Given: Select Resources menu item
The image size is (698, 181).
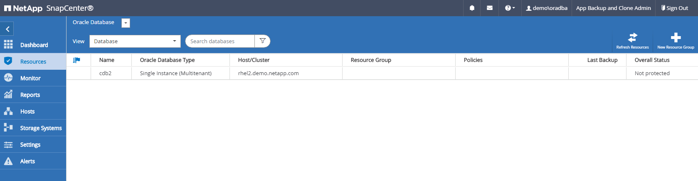Looking at the screenshot, I should (33, 61).
